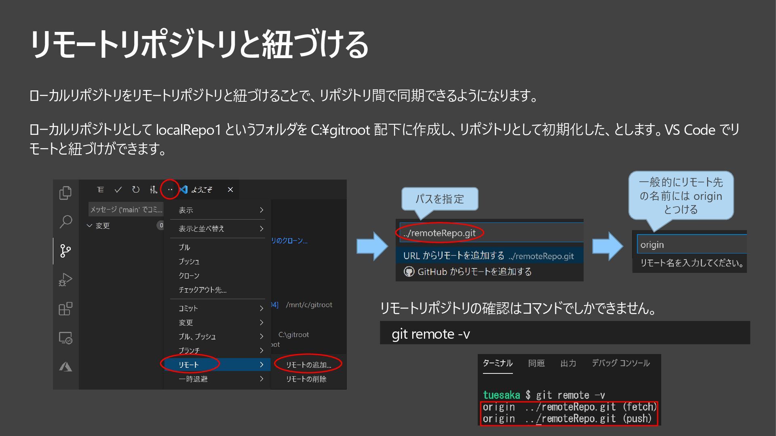Click the refresh icon in source control toolbar
This screenshot has width=776, height=436.
click(x=136, y=189)
